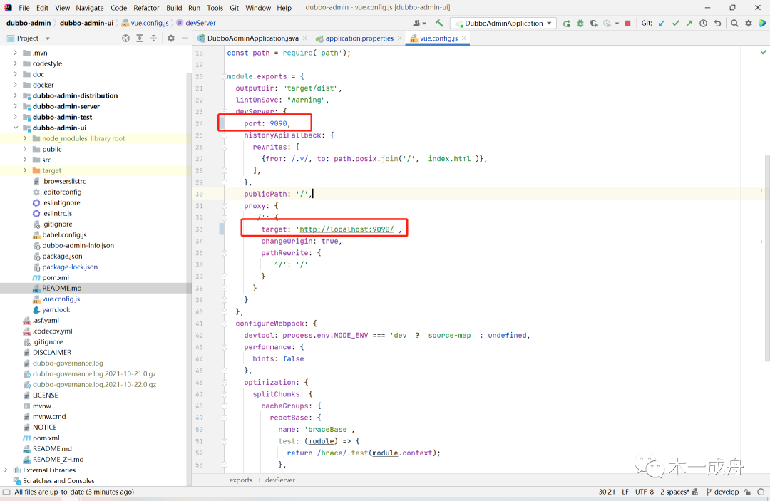The width and height of the screenshot is (770, 501).
Task: Fold the configureWebpack block at line 41
Action: pos(224,324)
